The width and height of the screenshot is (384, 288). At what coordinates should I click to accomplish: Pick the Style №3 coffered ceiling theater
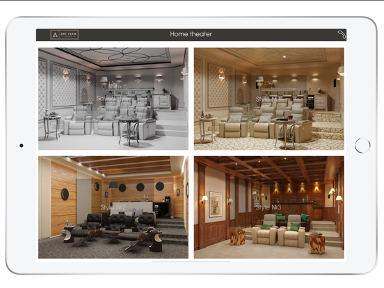pos(269,207)
